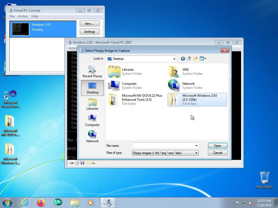
Task: Go back to last folder visited
Action: 183,58
